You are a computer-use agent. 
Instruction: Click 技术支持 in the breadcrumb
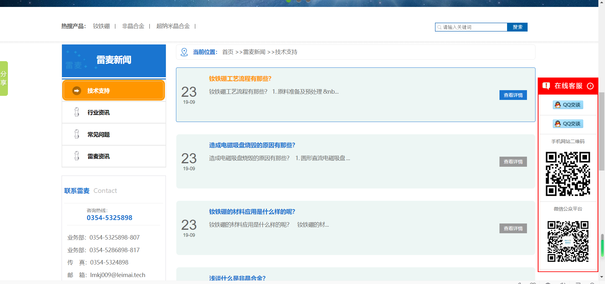click(286, 52)
